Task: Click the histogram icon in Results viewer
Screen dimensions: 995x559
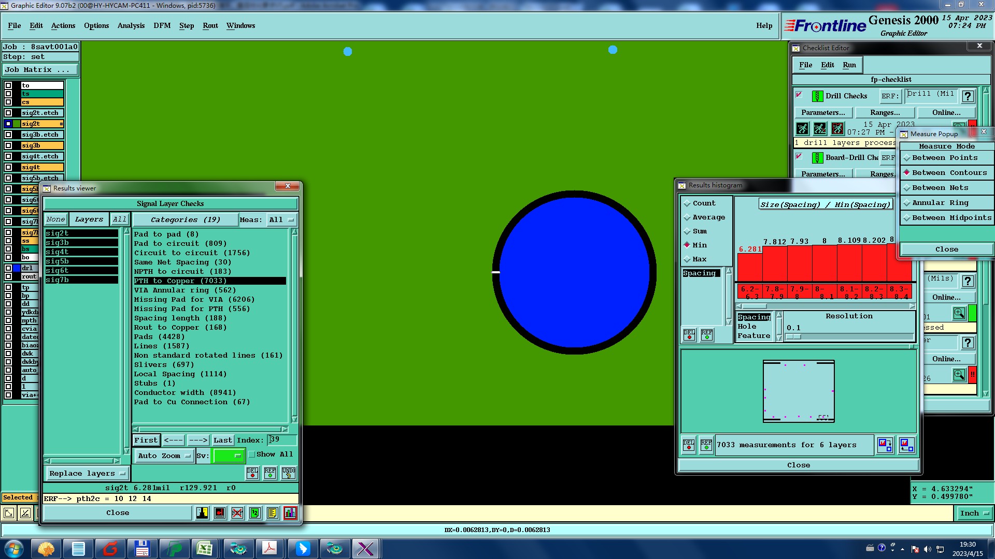Action: [x=290, y=513]
